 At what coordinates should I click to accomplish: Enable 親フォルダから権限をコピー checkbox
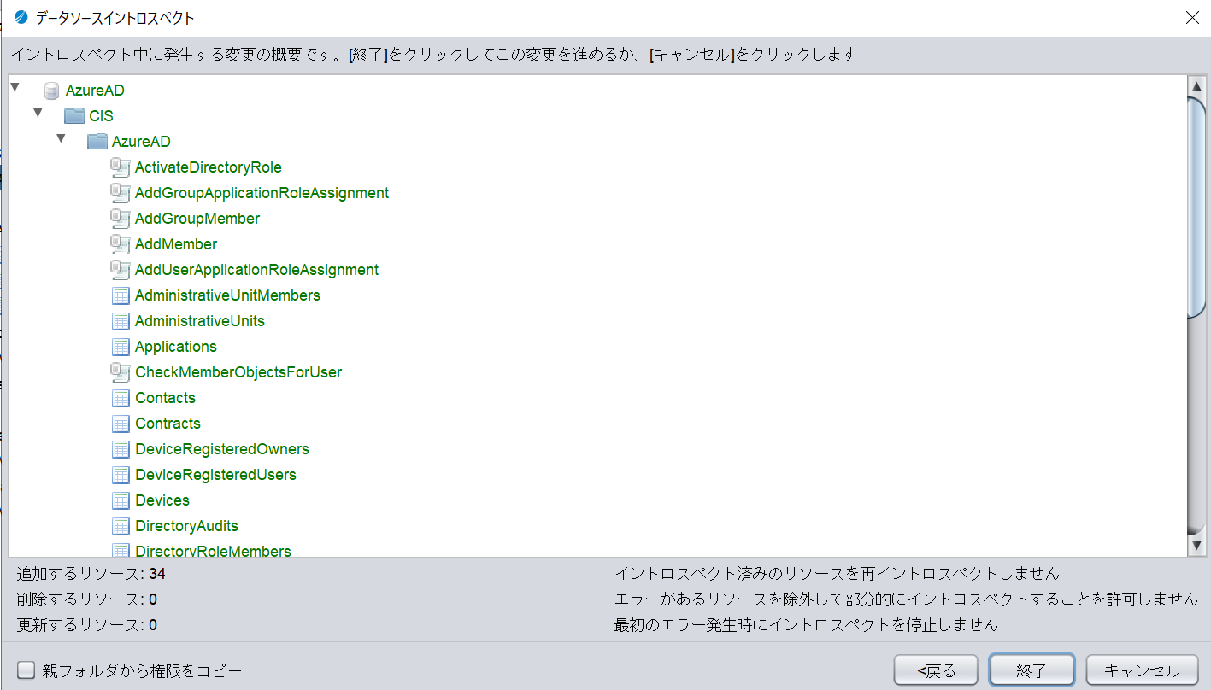pyautogui.click(x=26, y=670)
